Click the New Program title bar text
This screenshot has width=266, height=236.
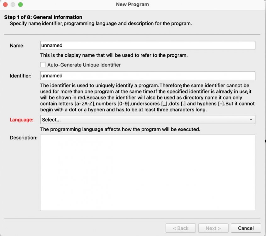pyautogui.click(x=132, y=4)
